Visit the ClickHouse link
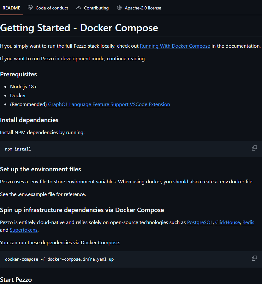The width and height of the screenshot is (262, 284). 227,222
